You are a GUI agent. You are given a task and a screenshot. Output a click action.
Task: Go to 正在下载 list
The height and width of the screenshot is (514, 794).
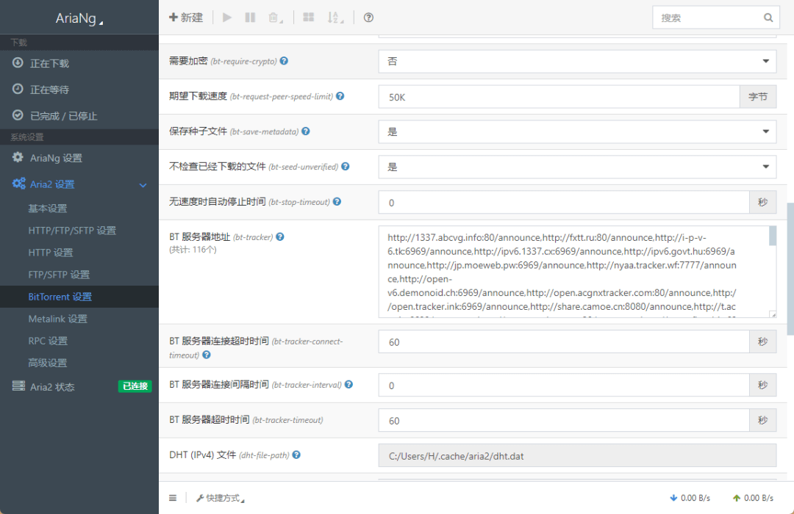pyautogui.click(x=49, y=64)
